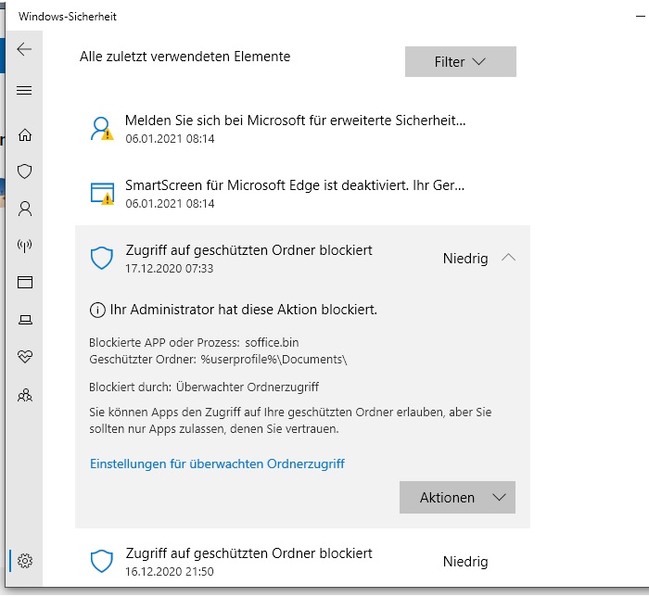Open Family options people icon

click(x=25, y=395)
